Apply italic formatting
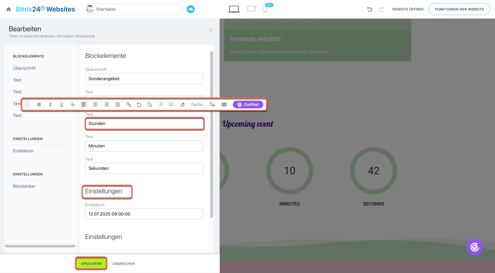 tap(50, 104)
